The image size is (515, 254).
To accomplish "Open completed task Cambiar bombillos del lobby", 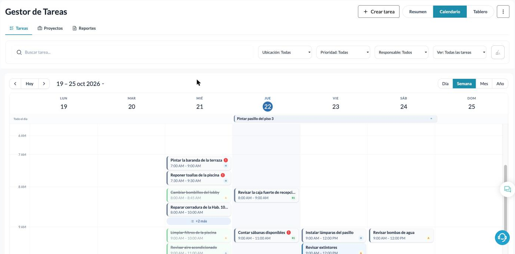I will (199, 195).
